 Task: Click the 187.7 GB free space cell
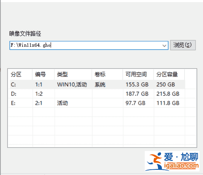coord(137,94)
